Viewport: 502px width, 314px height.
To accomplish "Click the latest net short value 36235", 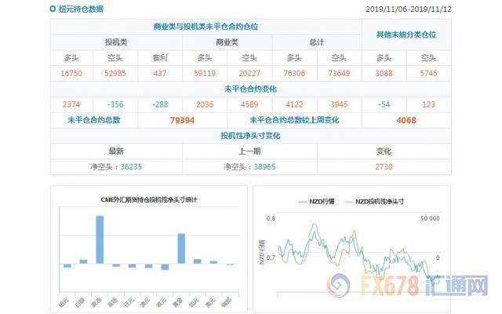I will click(x=131, y=167).
